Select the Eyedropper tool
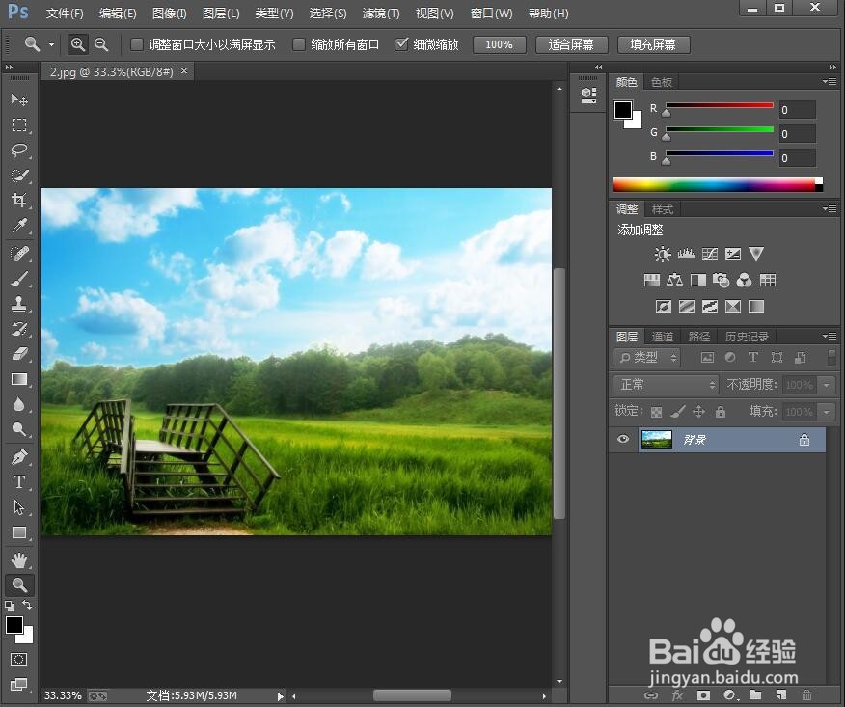Image resolution: width=845 pixels, height=707 pixels. click(19, 226)
